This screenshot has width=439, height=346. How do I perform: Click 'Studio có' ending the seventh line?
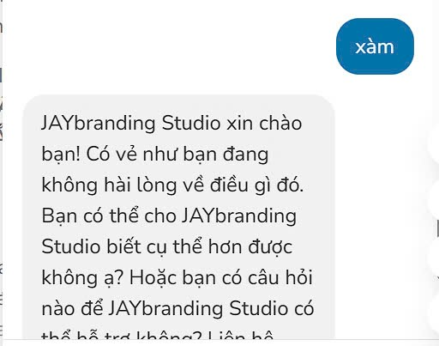[x=272, y=308]
